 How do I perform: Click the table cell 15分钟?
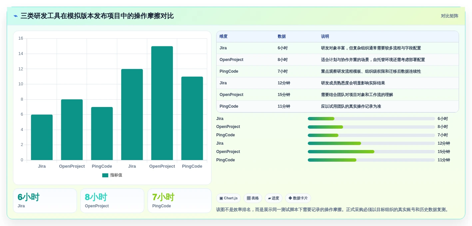pos(284,95)
